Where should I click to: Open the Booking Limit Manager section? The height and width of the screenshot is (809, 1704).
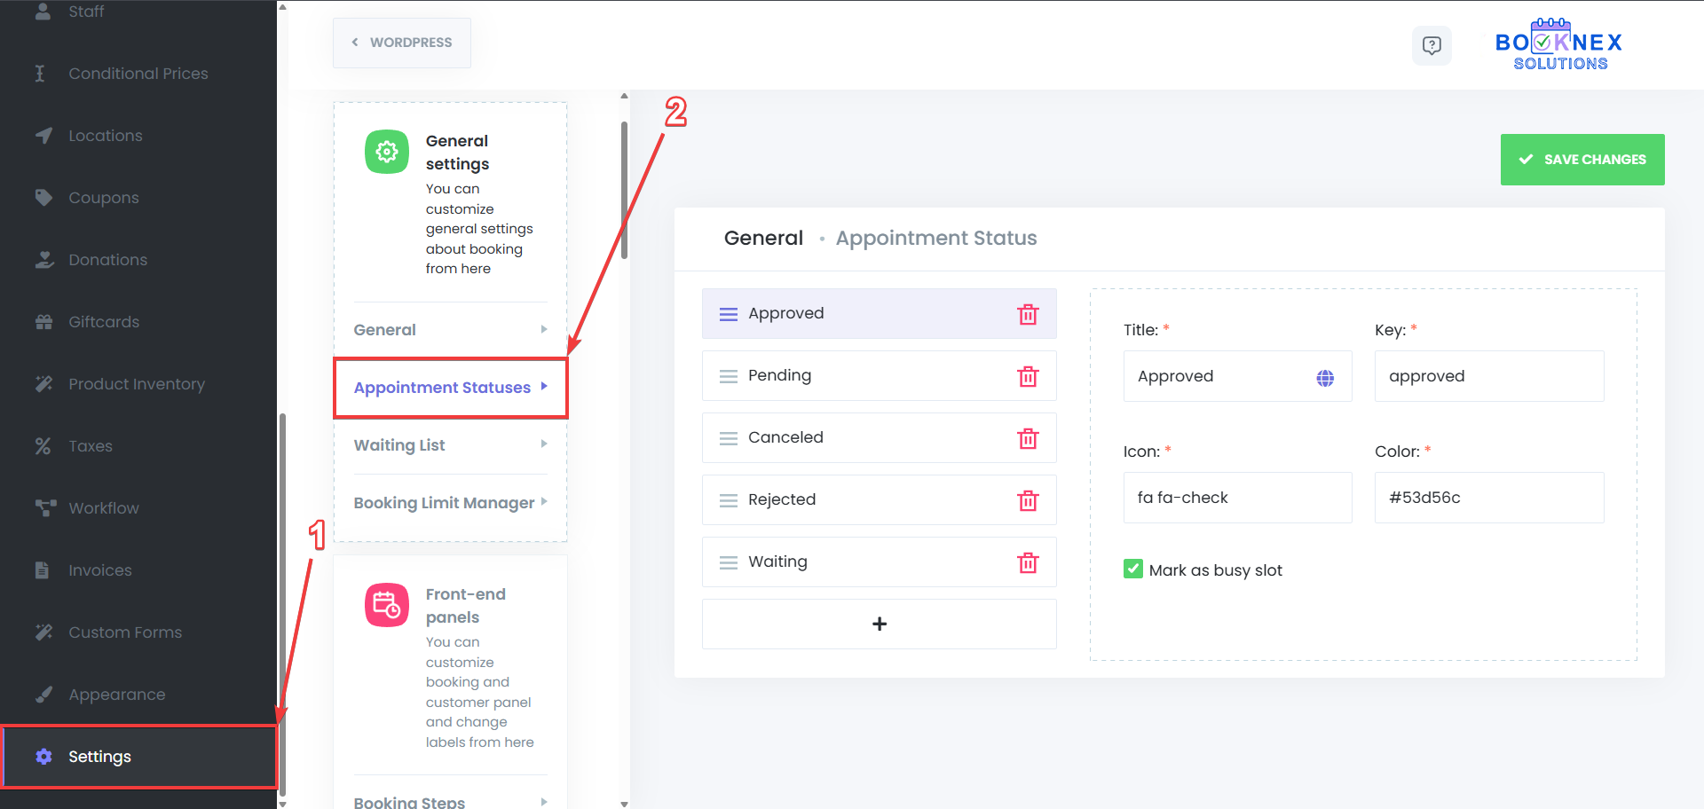pyautogui.click(x=444, y=502)
